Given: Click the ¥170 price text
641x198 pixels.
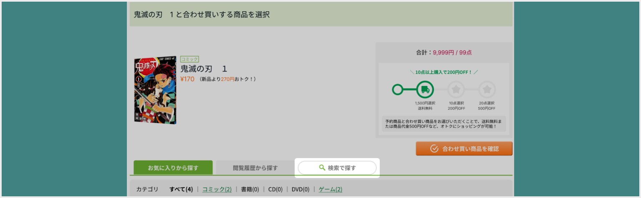Looking at the screenshot, I should pyautogui.click(x=187, y=79).
